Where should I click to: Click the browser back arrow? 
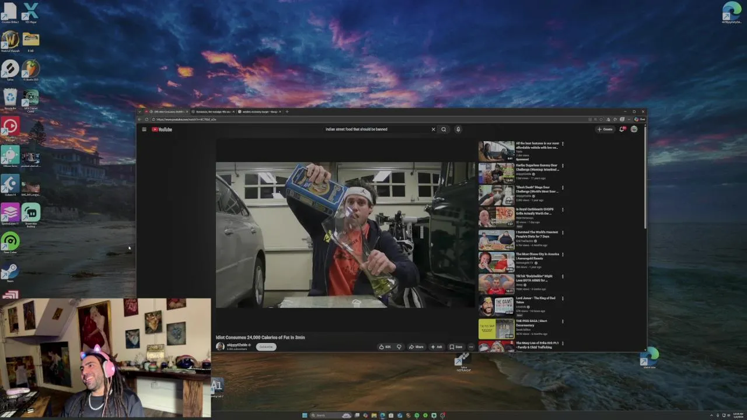pyautogui.click(x=140, y=120)
